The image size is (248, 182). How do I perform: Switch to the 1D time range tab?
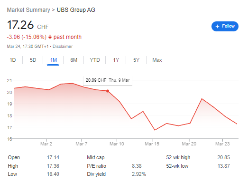(x=13, y=60)
